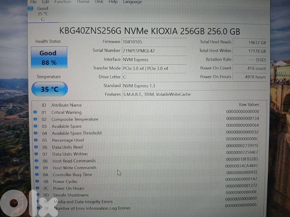Open the Language menu
This screenshot has height=217, width=290.
click(132, 2)
